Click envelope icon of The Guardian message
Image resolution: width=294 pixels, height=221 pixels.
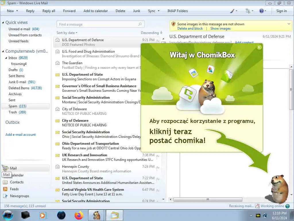tap(57, 63)
